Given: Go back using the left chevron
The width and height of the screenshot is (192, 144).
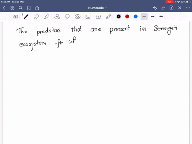Looking at the screenshot, I should [4, 8].
